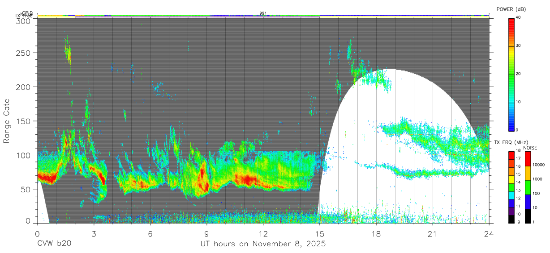The image size is (550, 253).
Task: Click the 12 hour tick label
Action: [263, 234]
